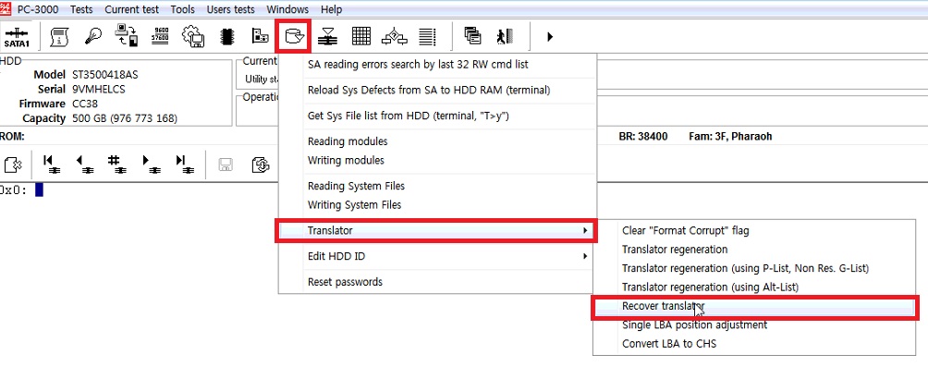Select Translator regeneration using Alt-List
928x379 pixels.
(x=754, y=287)
